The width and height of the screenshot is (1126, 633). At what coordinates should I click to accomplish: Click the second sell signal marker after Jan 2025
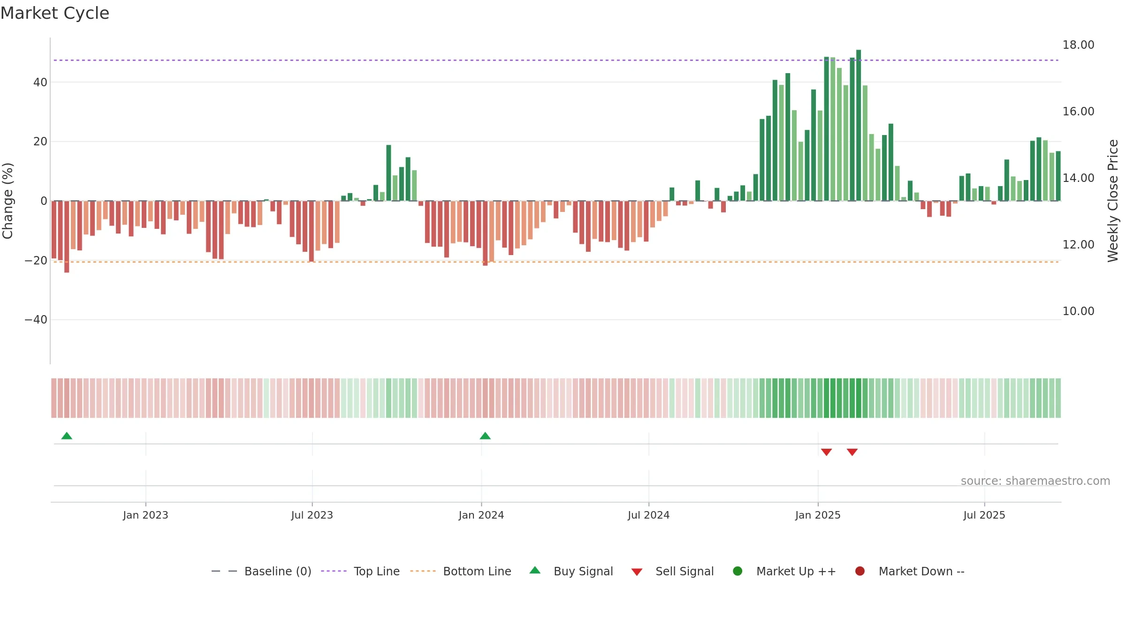pyautogui.click(x=852, y=452)
